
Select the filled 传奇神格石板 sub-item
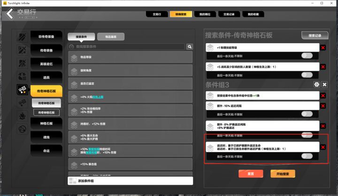(46, 103)
